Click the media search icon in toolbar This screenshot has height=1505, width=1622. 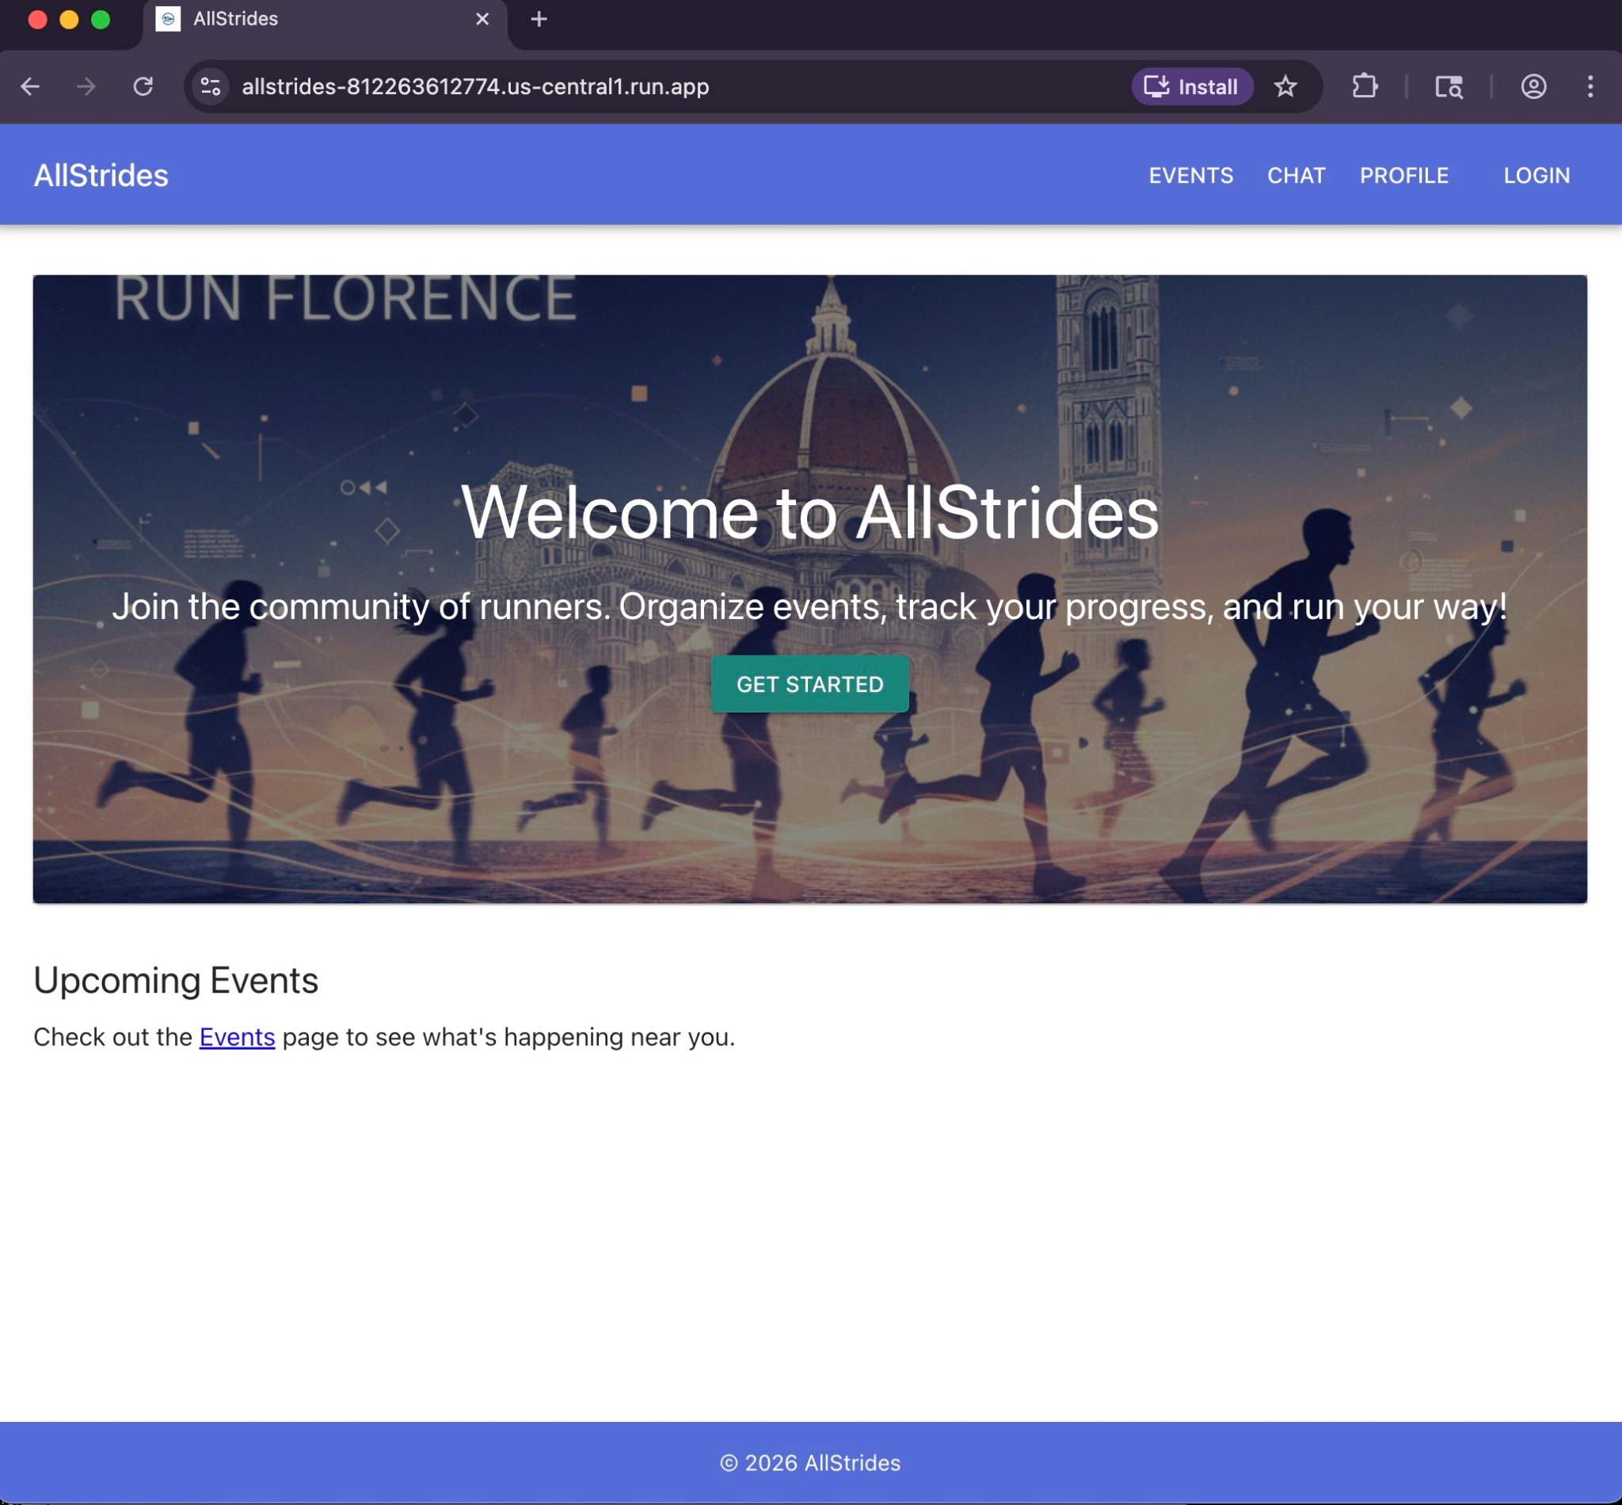point(1449,86)
